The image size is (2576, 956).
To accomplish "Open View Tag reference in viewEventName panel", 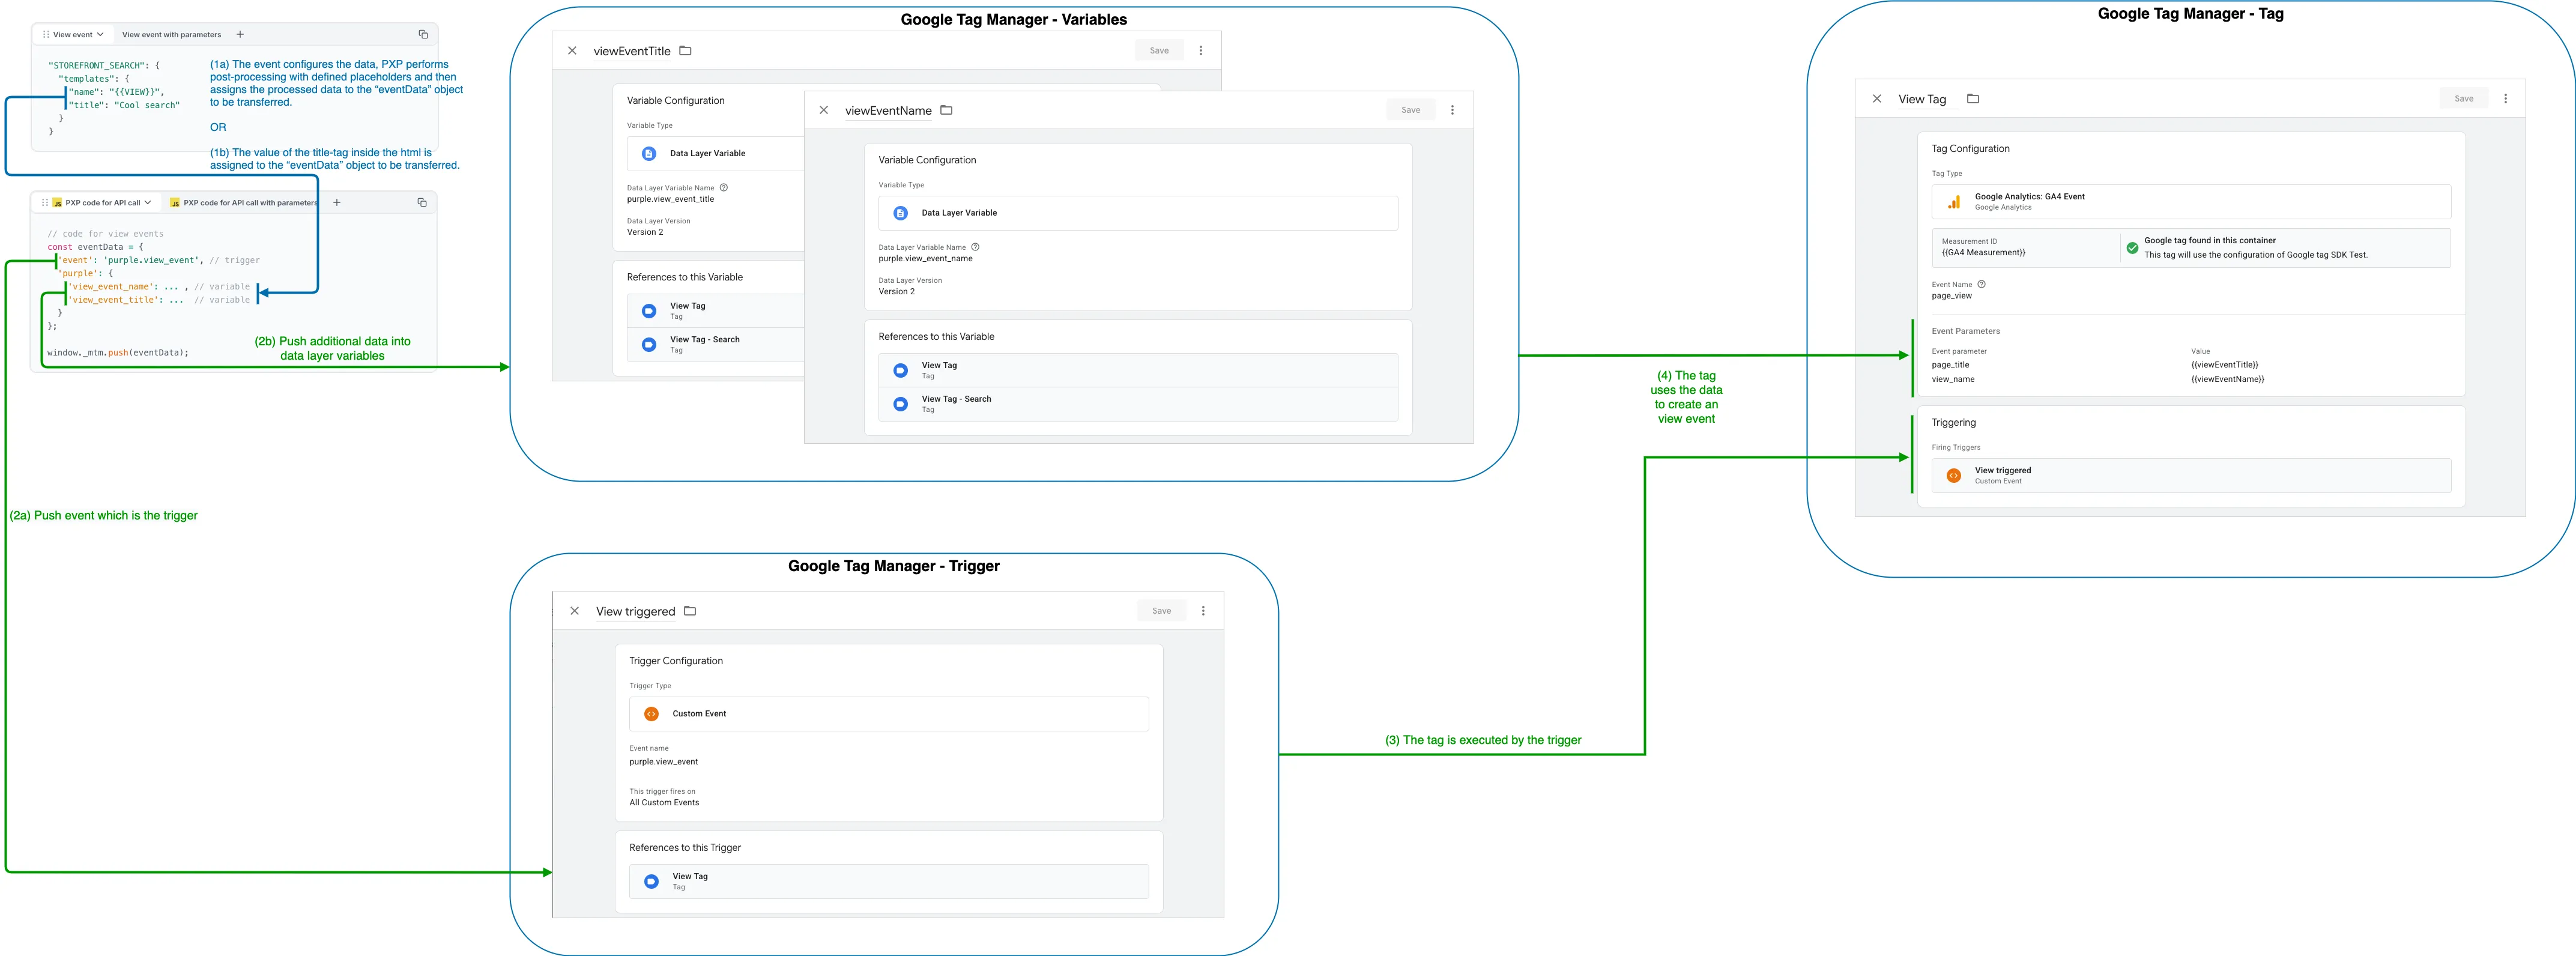I will [1138, 370].
